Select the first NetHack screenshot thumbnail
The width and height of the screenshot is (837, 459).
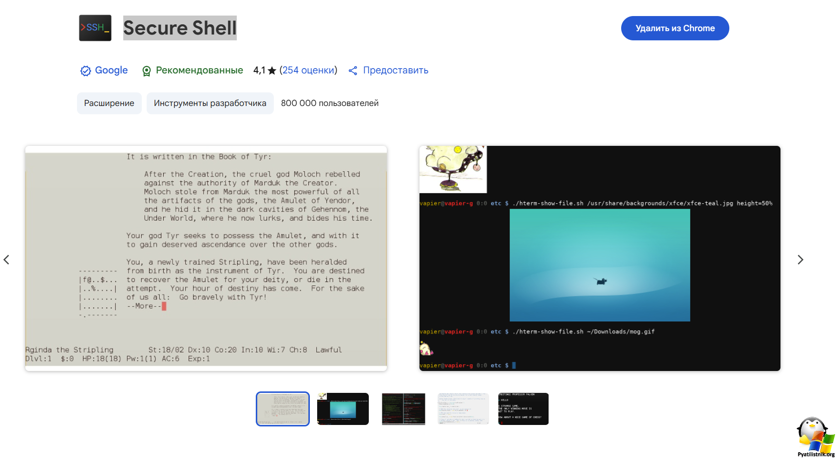(283, 409)
